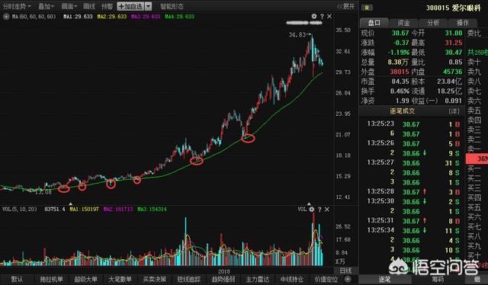Switch to the 操作 tab
The height and width of the screenshot is (285, 488).
[463, 23]
